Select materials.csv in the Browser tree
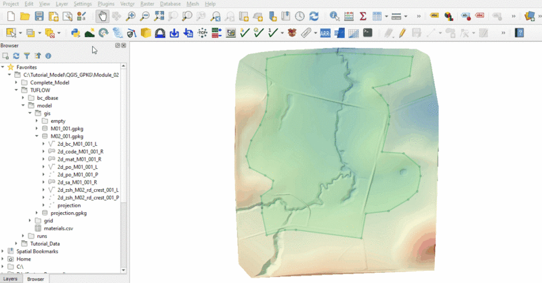 58,228
